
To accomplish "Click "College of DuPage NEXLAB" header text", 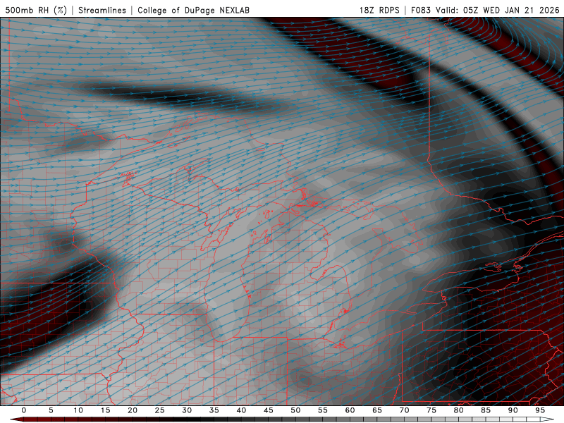I will point(193,10).
